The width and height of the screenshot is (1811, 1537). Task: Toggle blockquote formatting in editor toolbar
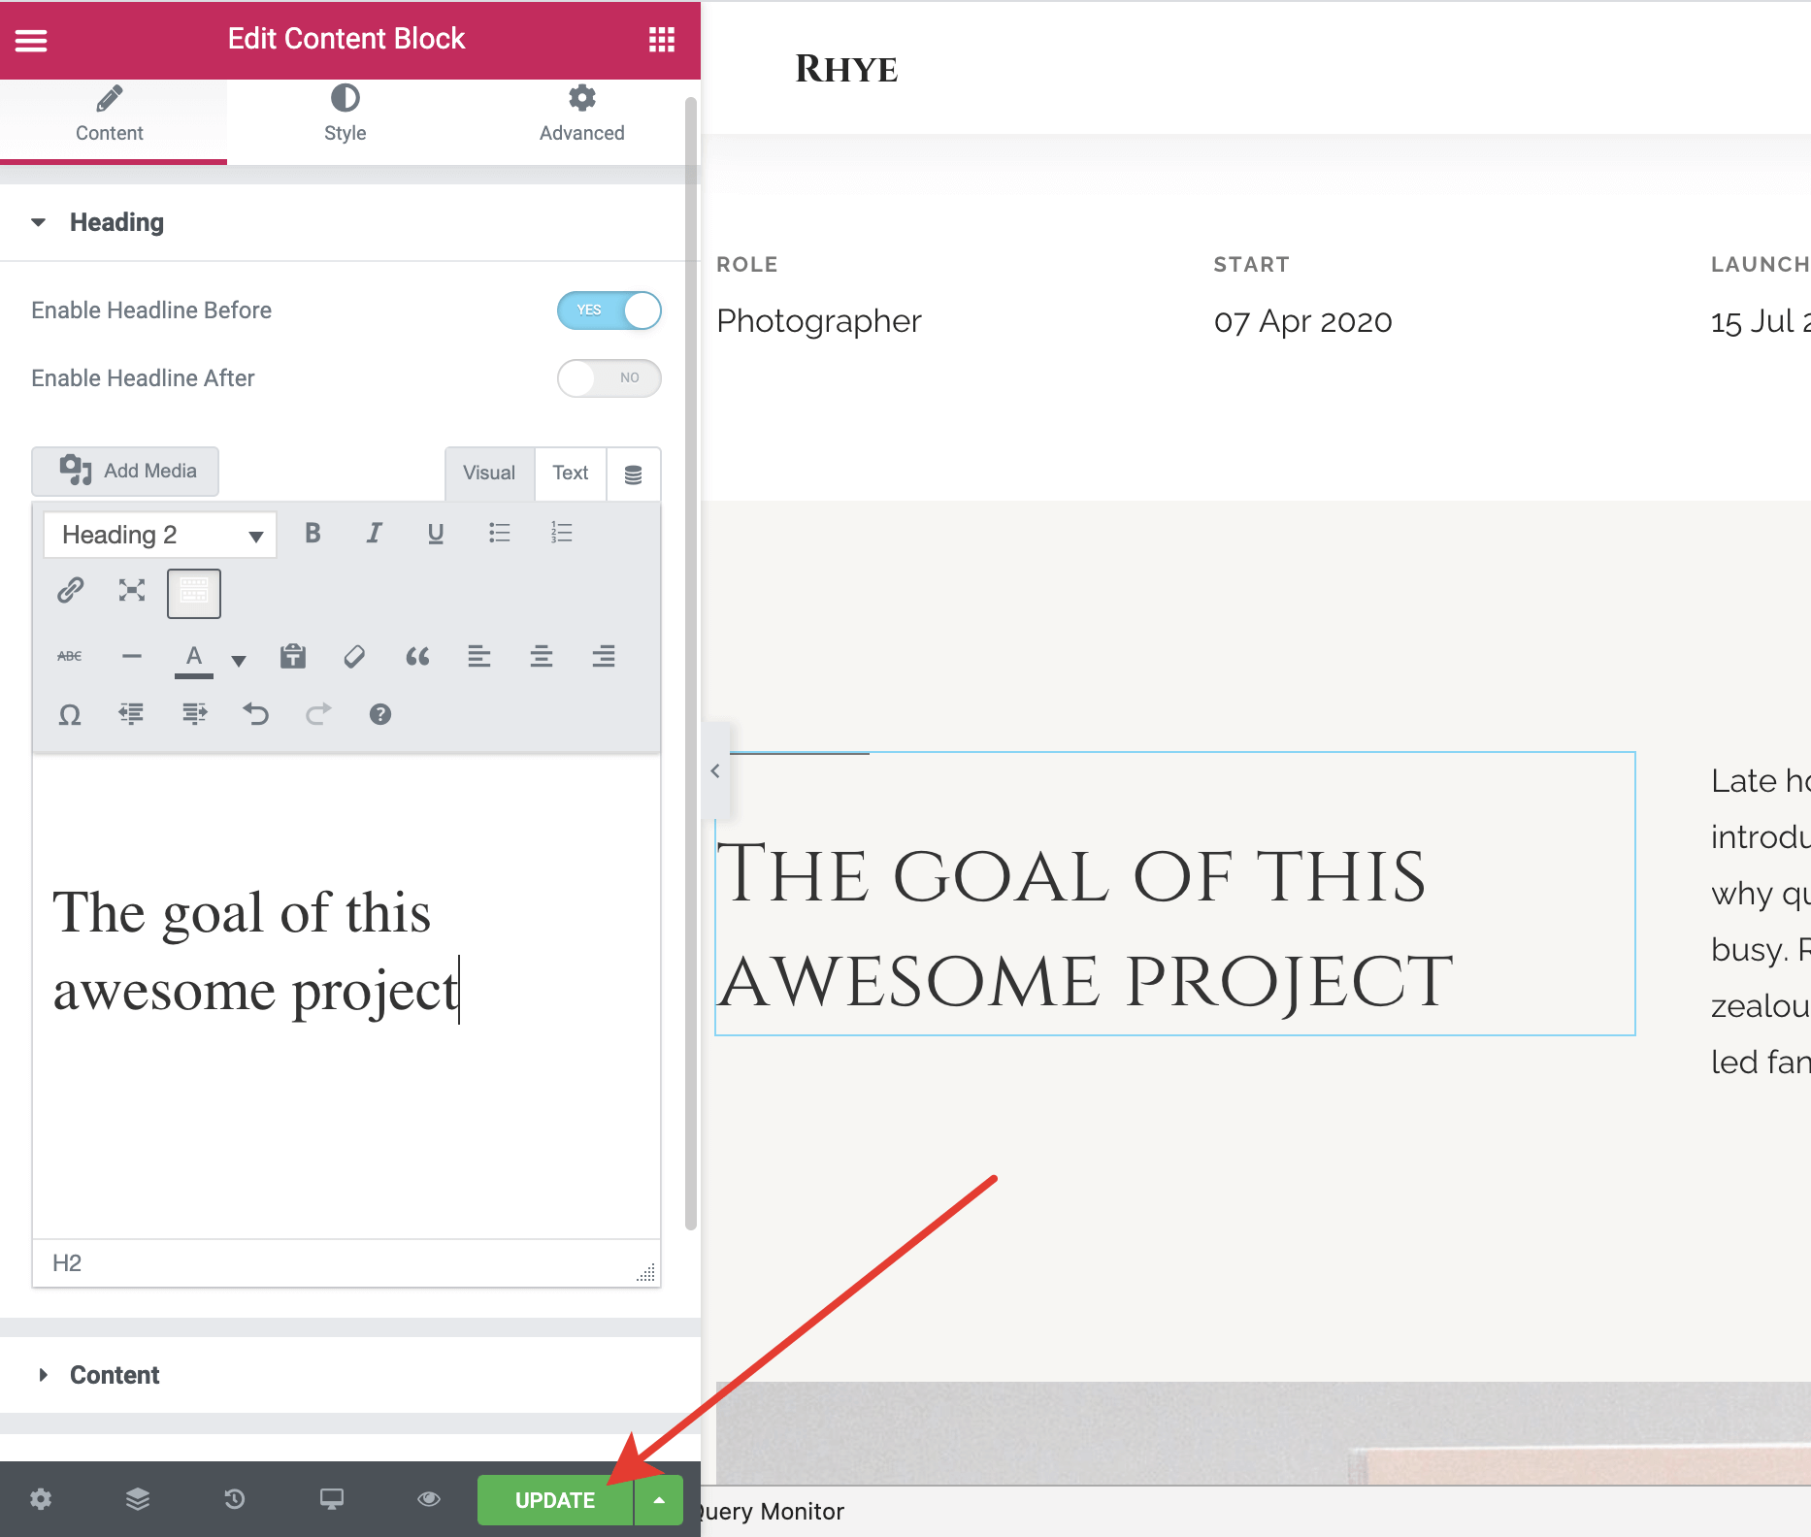417,657
